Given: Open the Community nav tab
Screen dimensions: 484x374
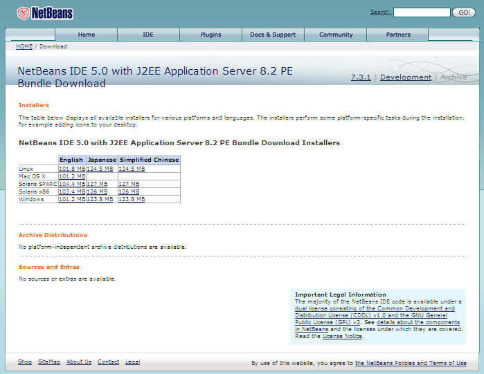Looking at the screenshot, I should tap(336, 35).
